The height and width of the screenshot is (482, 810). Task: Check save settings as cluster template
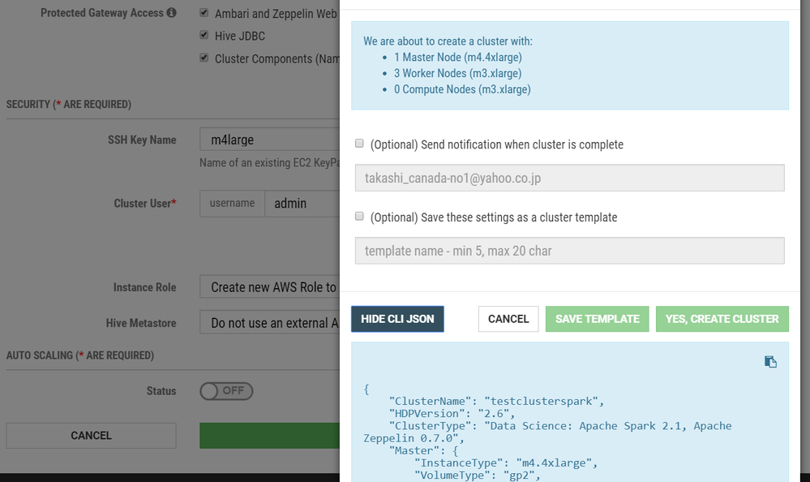click(359, 217)
